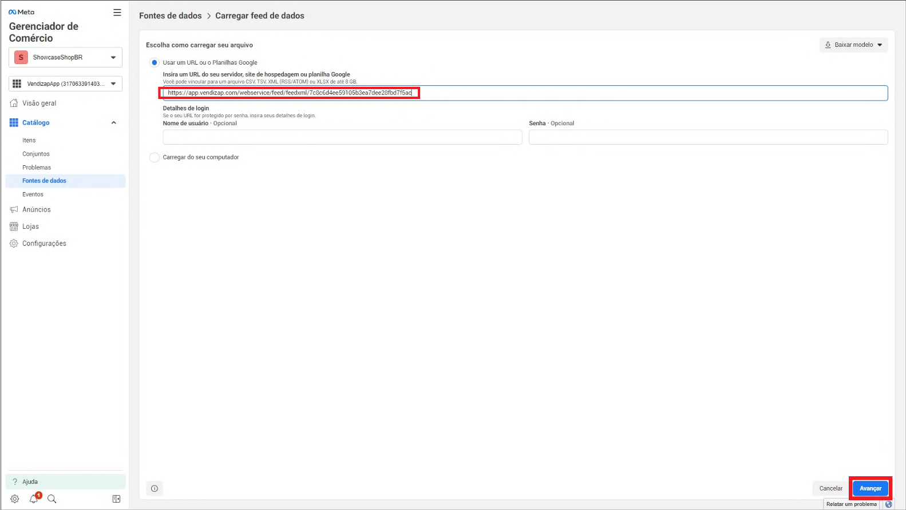Click the globe icon at bottom right
Screen dimensions: 906x510
click(x=888, y=504)
